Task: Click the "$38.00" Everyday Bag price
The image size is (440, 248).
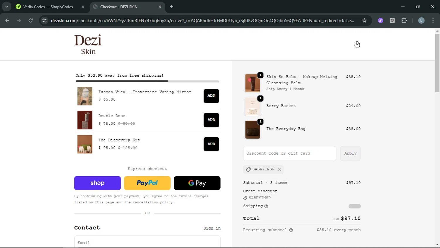Action: coord(353,129)
